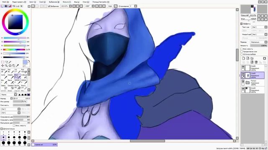Select the lasso selection tool

tap(6, 62)
